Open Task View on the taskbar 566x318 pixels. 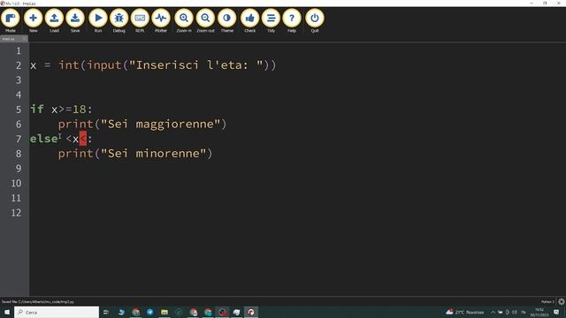click(106, 312)
